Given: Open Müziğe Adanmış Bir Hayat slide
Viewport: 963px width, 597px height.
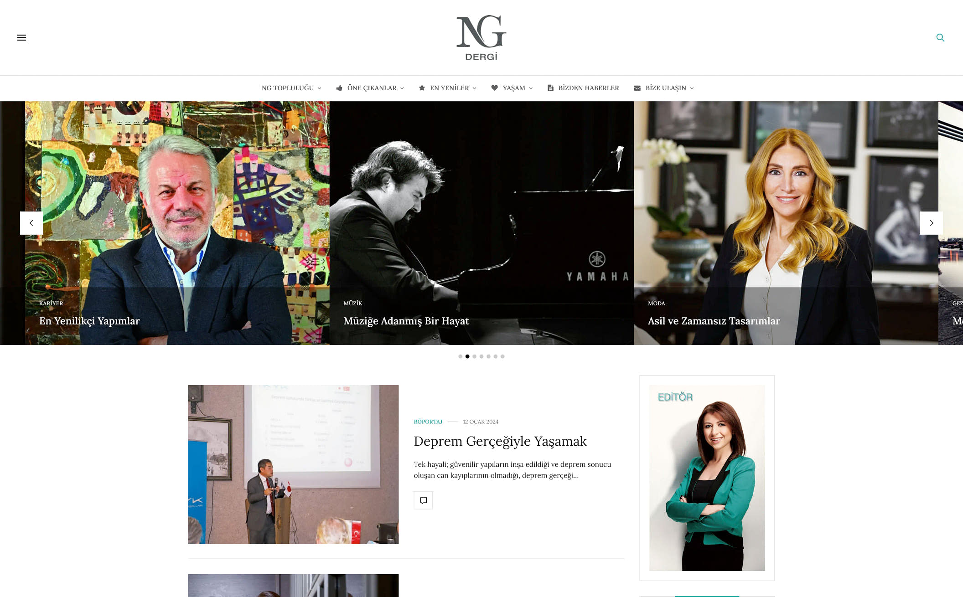Looking at the screenshot, I should pyautogui.click(x=406, y=321).
